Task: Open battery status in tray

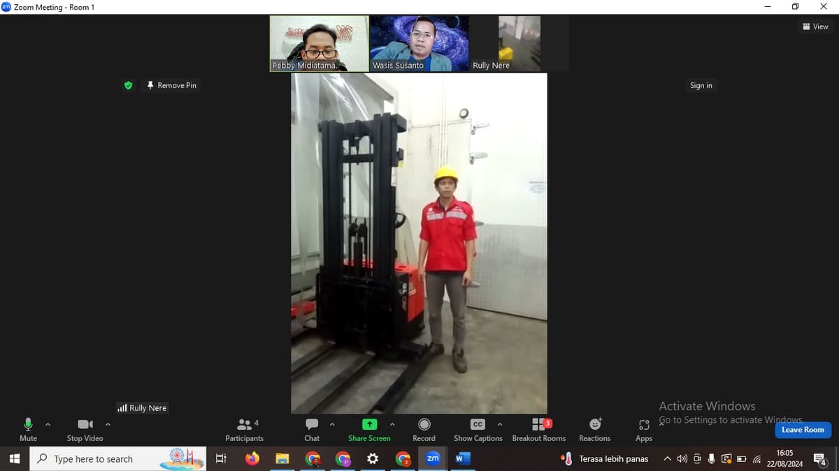Action: (742, 458)
